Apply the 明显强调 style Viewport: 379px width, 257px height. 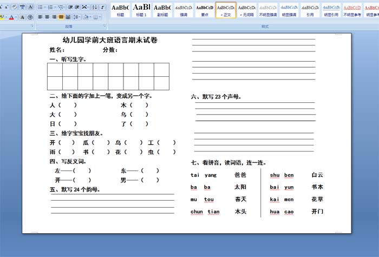click(289, 10)
